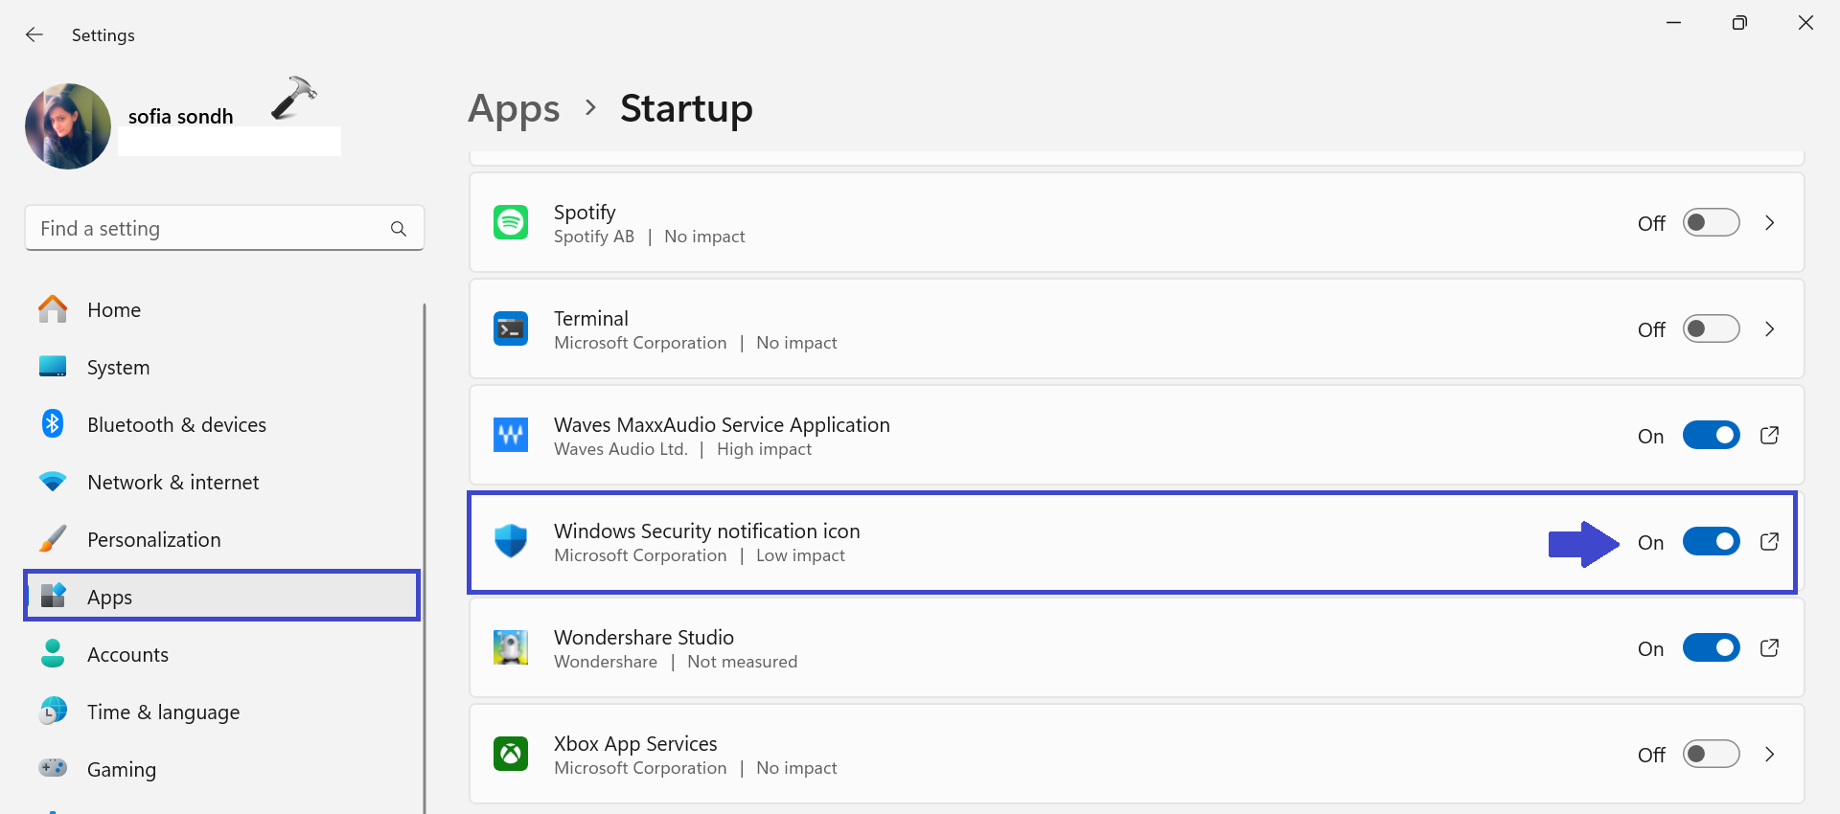Disable Waves MaxxAudio Service startup switch
Screen dimensions: 1840x814
(x=1711, y=436)
